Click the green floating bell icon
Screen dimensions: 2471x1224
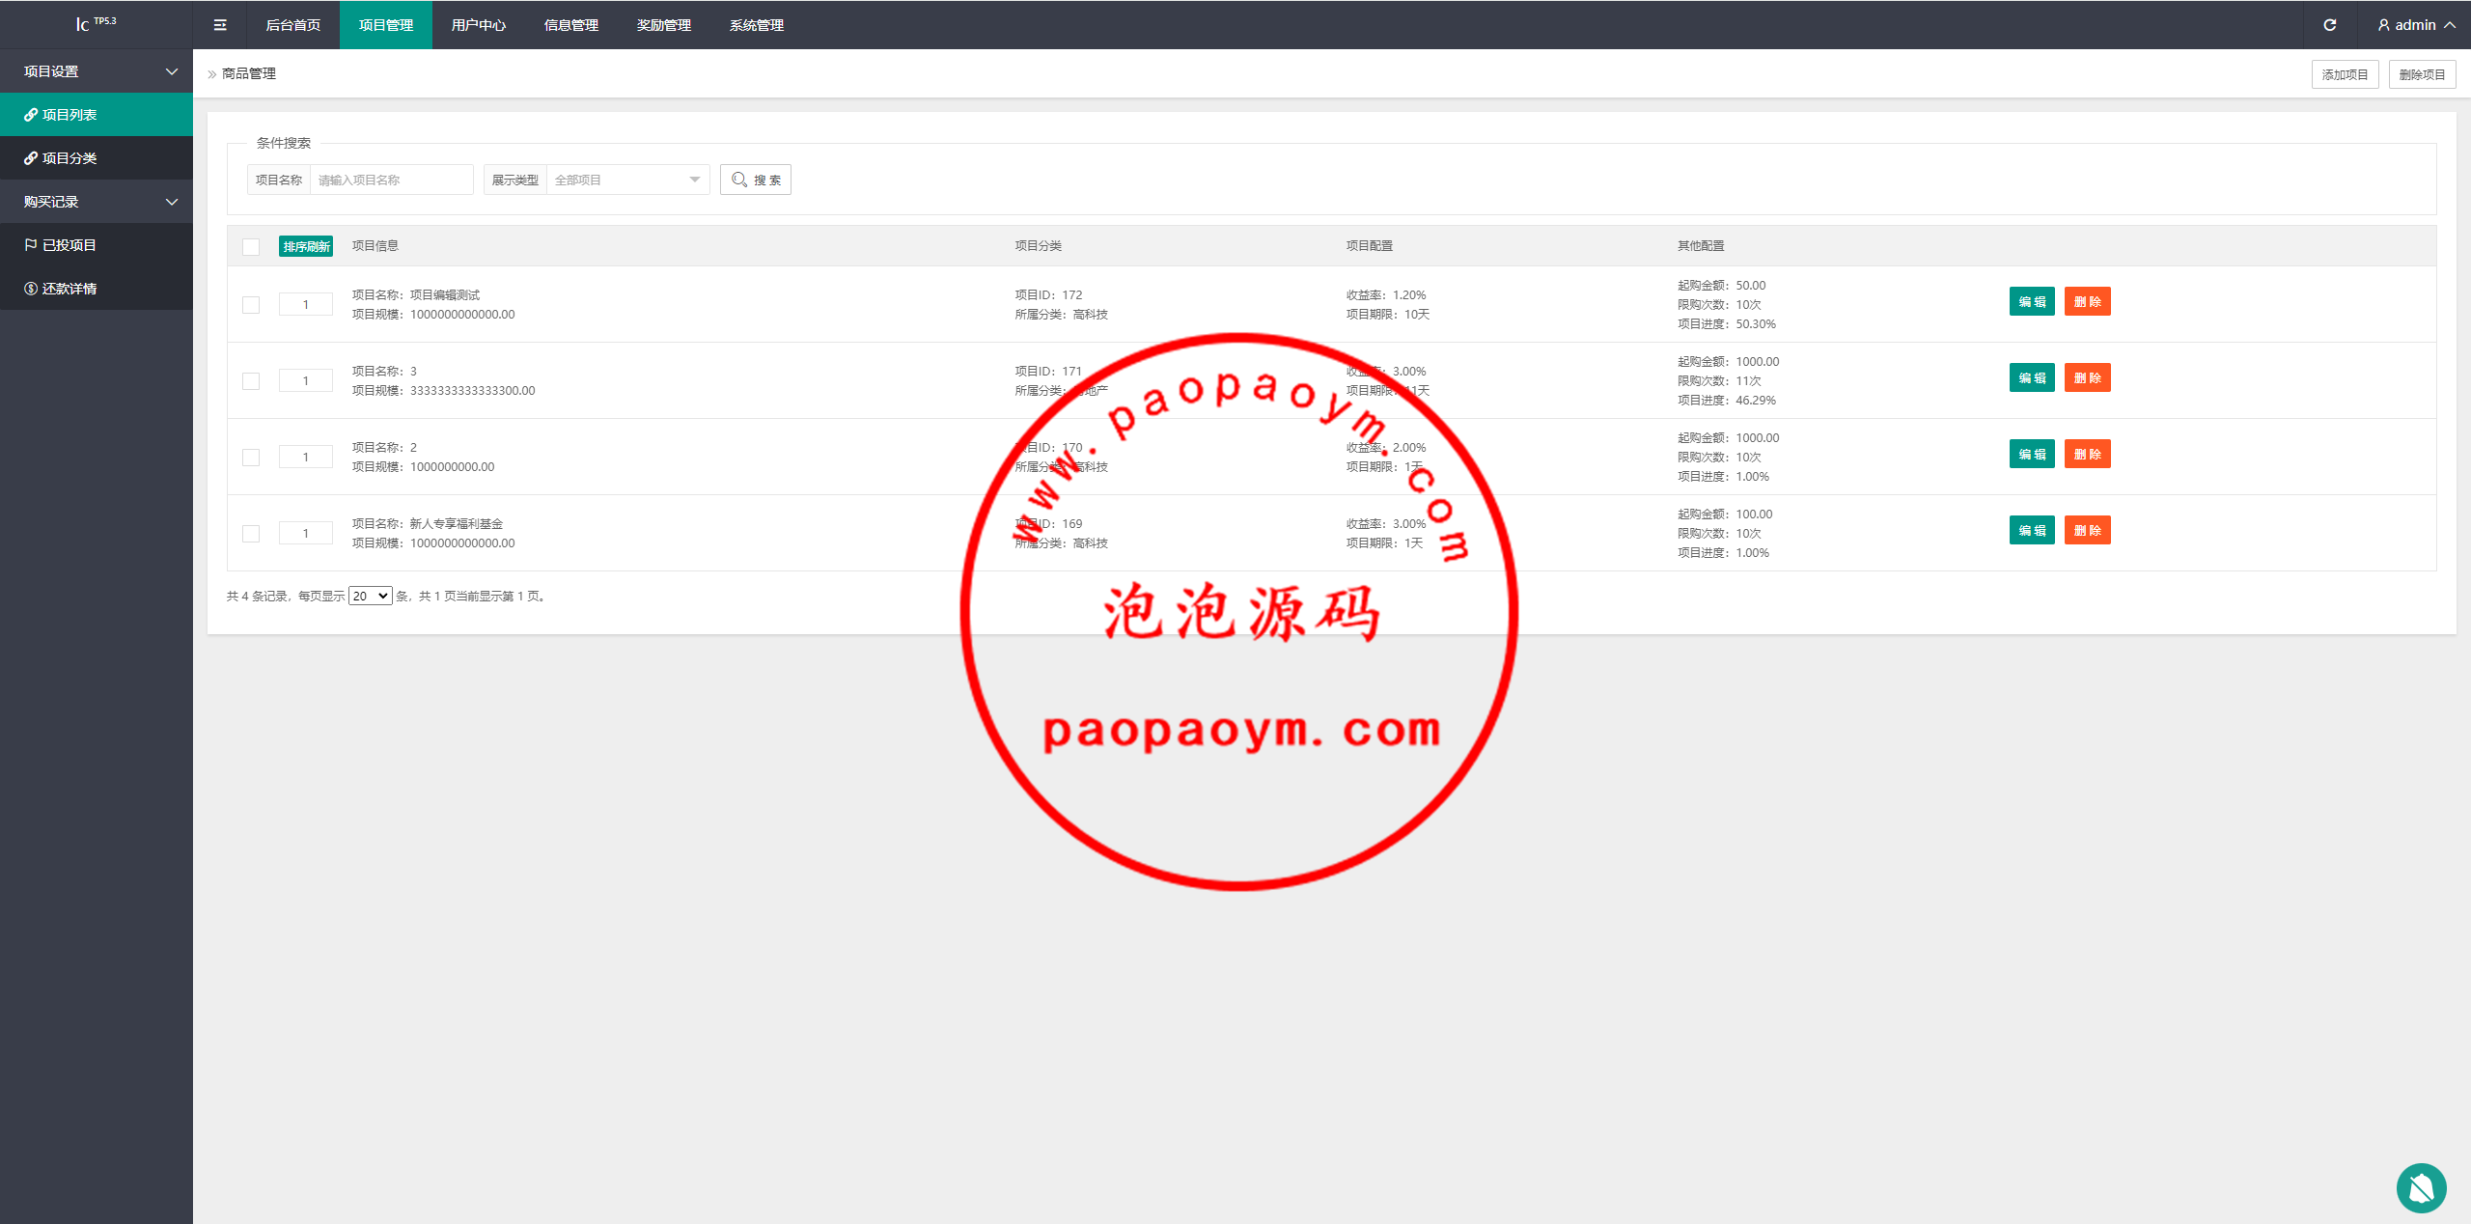[2421, 1188]
